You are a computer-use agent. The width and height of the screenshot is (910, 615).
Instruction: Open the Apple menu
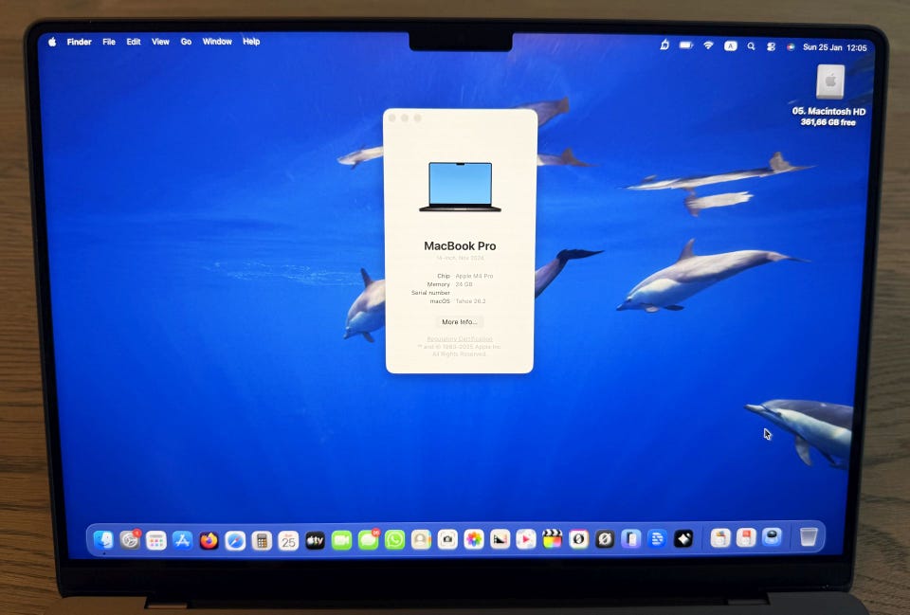pyautogui.click(x=52, y=42)
